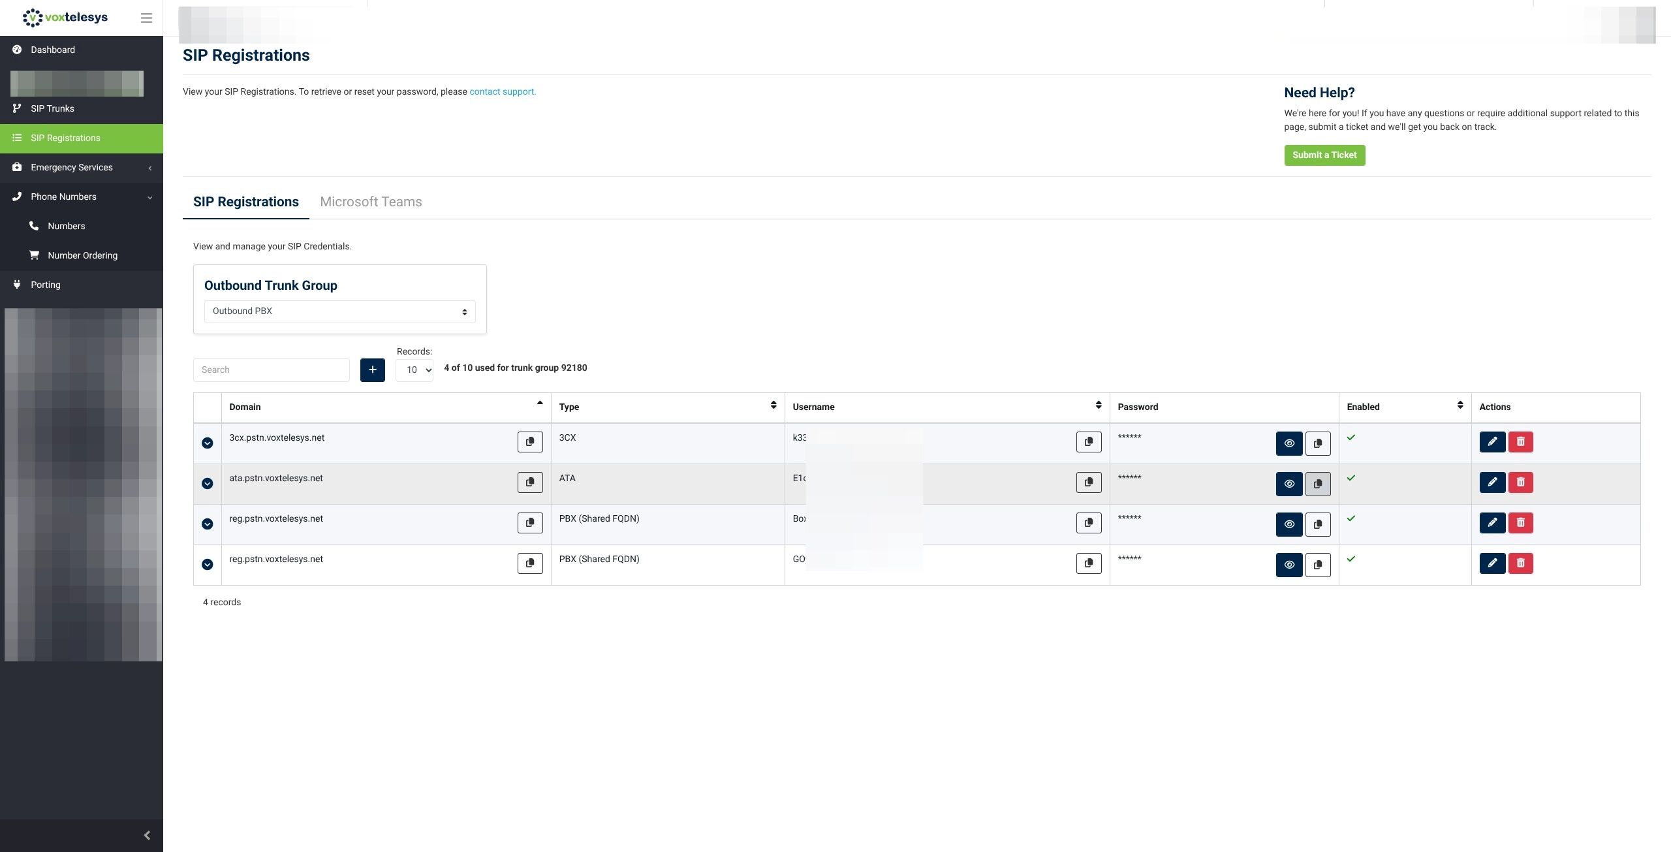This screenshot has width=1671, height=852.
Task: Delete the registration with GO username
Action: coord(1521,563)
